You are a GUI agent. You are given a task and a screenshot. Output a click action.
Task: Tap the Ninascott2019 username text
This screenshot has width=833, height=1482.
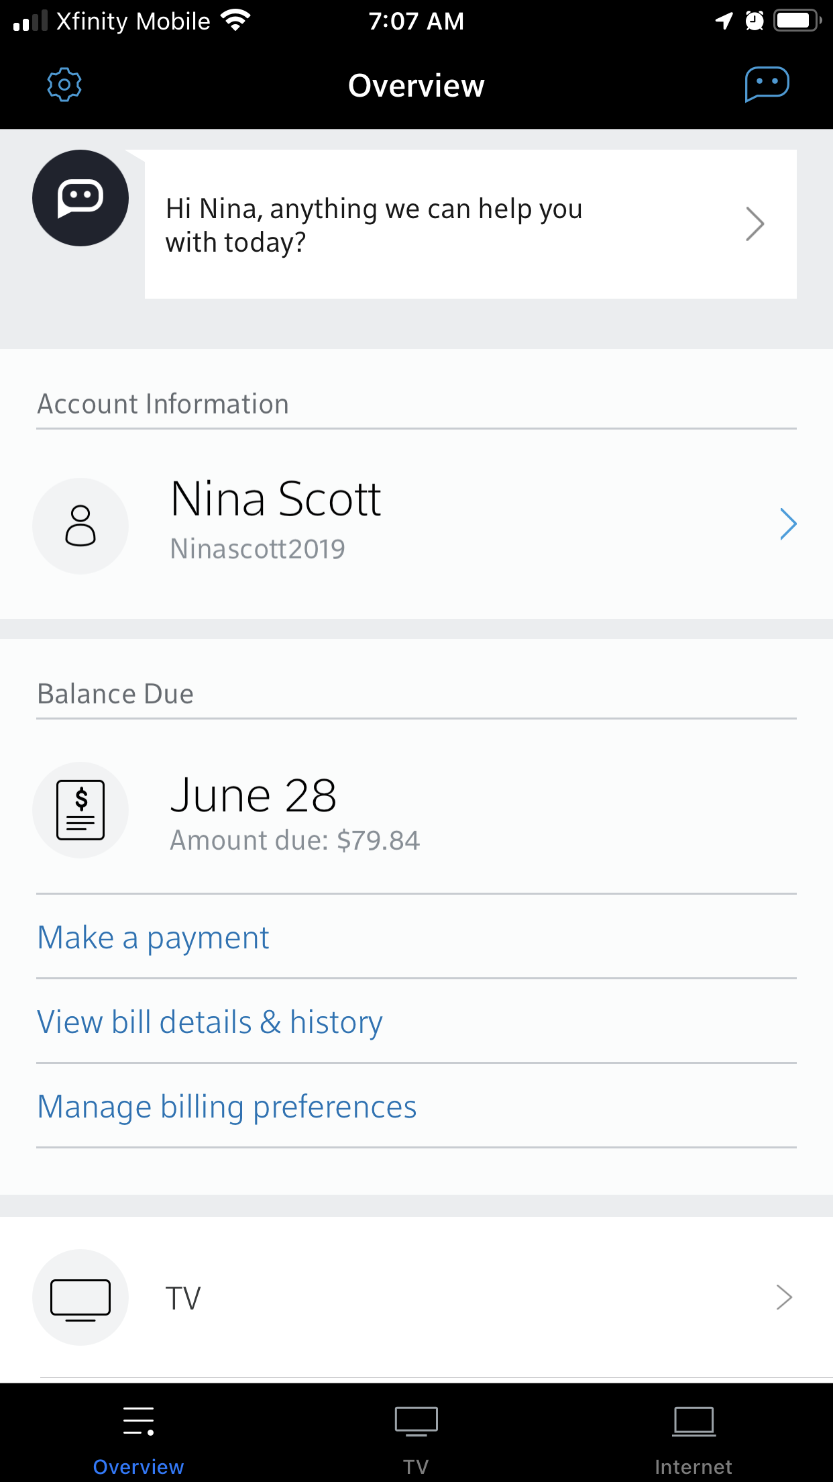point(258,549)
